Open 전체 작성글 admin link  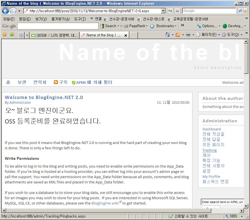click(x=213, y=134)
